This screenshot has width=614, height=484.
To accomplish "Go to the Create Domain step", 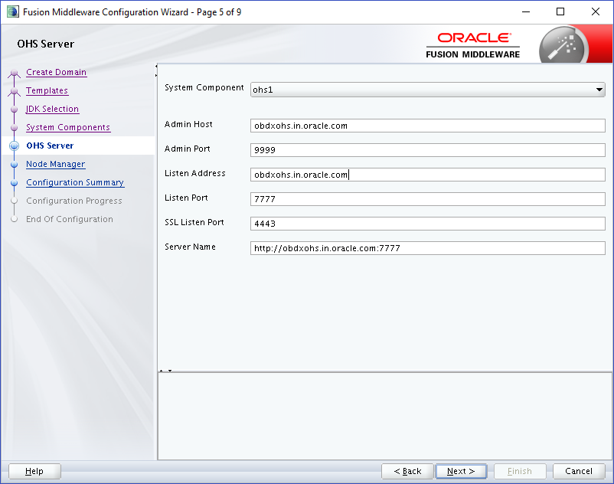I will click(x=56, y=73).
